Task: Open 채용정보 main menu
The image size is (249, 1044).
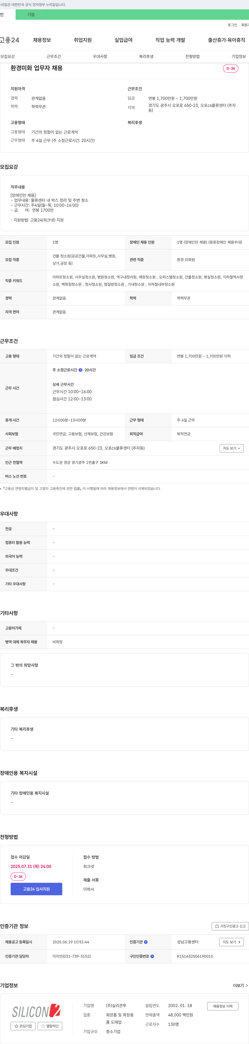Action: 42,40
